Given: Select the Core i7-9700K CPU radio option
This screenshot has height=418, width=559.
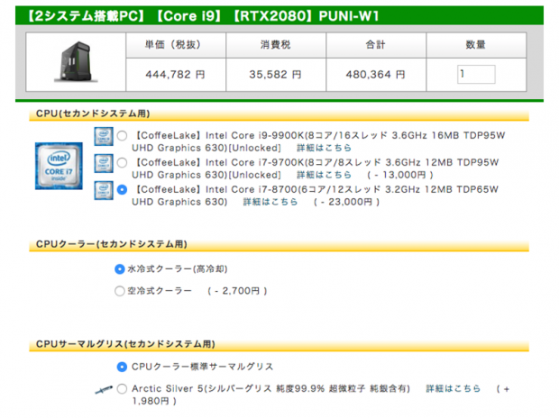Looking at the screenshot, I should click(122, 163).
